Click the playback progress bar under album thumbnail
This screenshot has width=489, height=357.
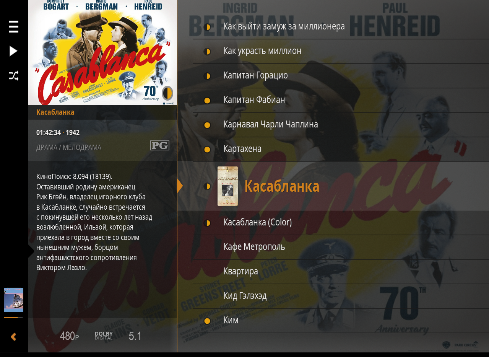click(x=14, y=317)
